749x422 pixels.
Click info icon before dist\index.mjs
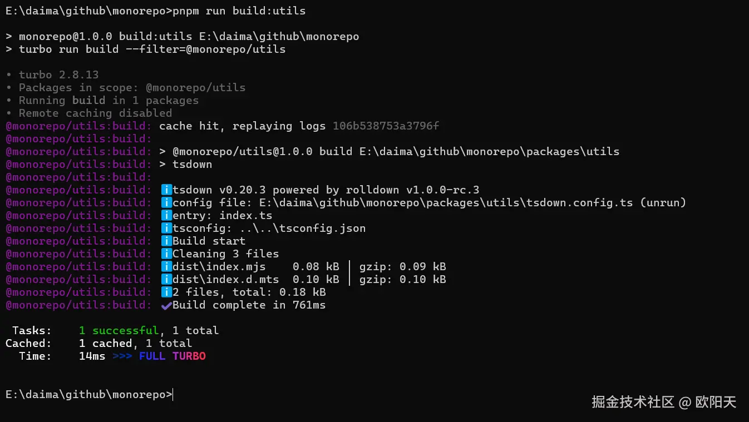click(166, 267)
